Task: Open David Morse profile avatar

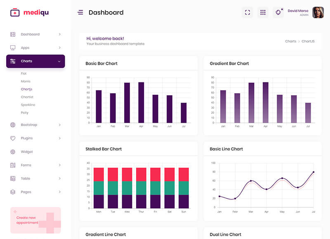Action: point(318,12)
